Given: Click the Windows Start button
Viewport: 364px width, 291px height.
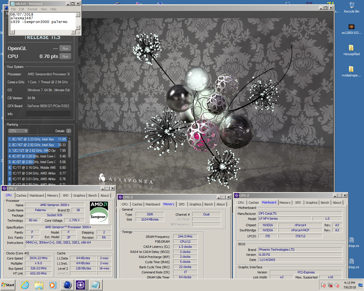Looking at the screenshot, I should (8, 285).
